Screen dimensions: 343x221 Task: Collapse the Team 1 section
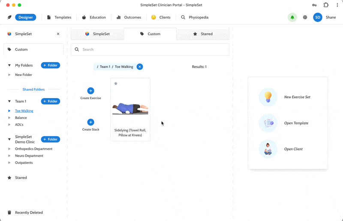point(9,101)
